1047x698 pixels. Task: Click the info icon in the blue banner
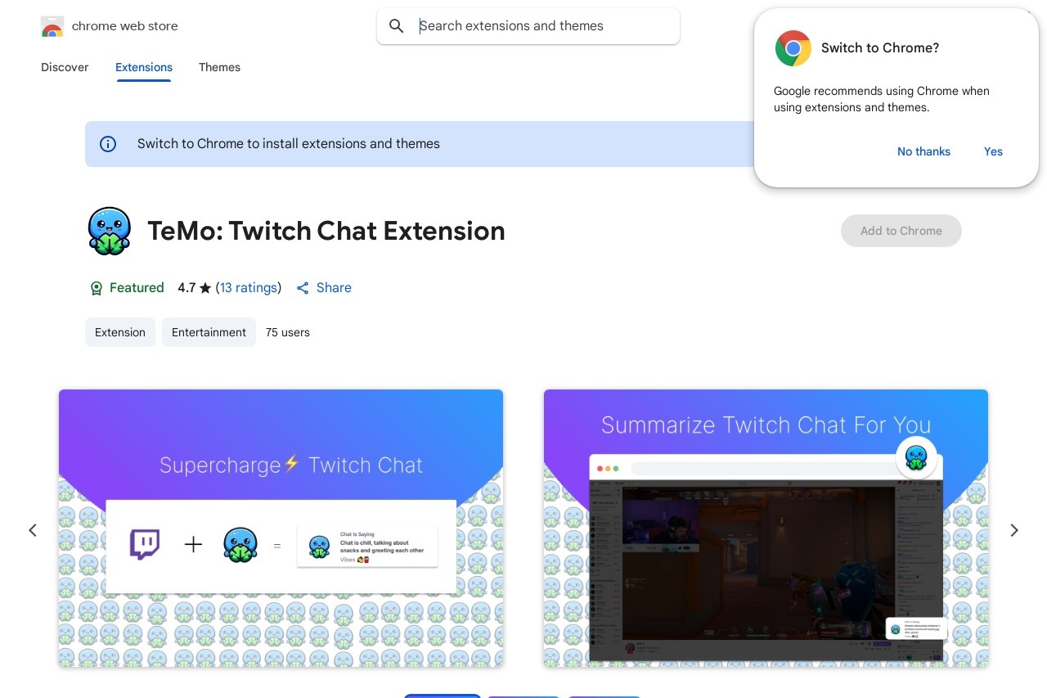click(108, 144)
